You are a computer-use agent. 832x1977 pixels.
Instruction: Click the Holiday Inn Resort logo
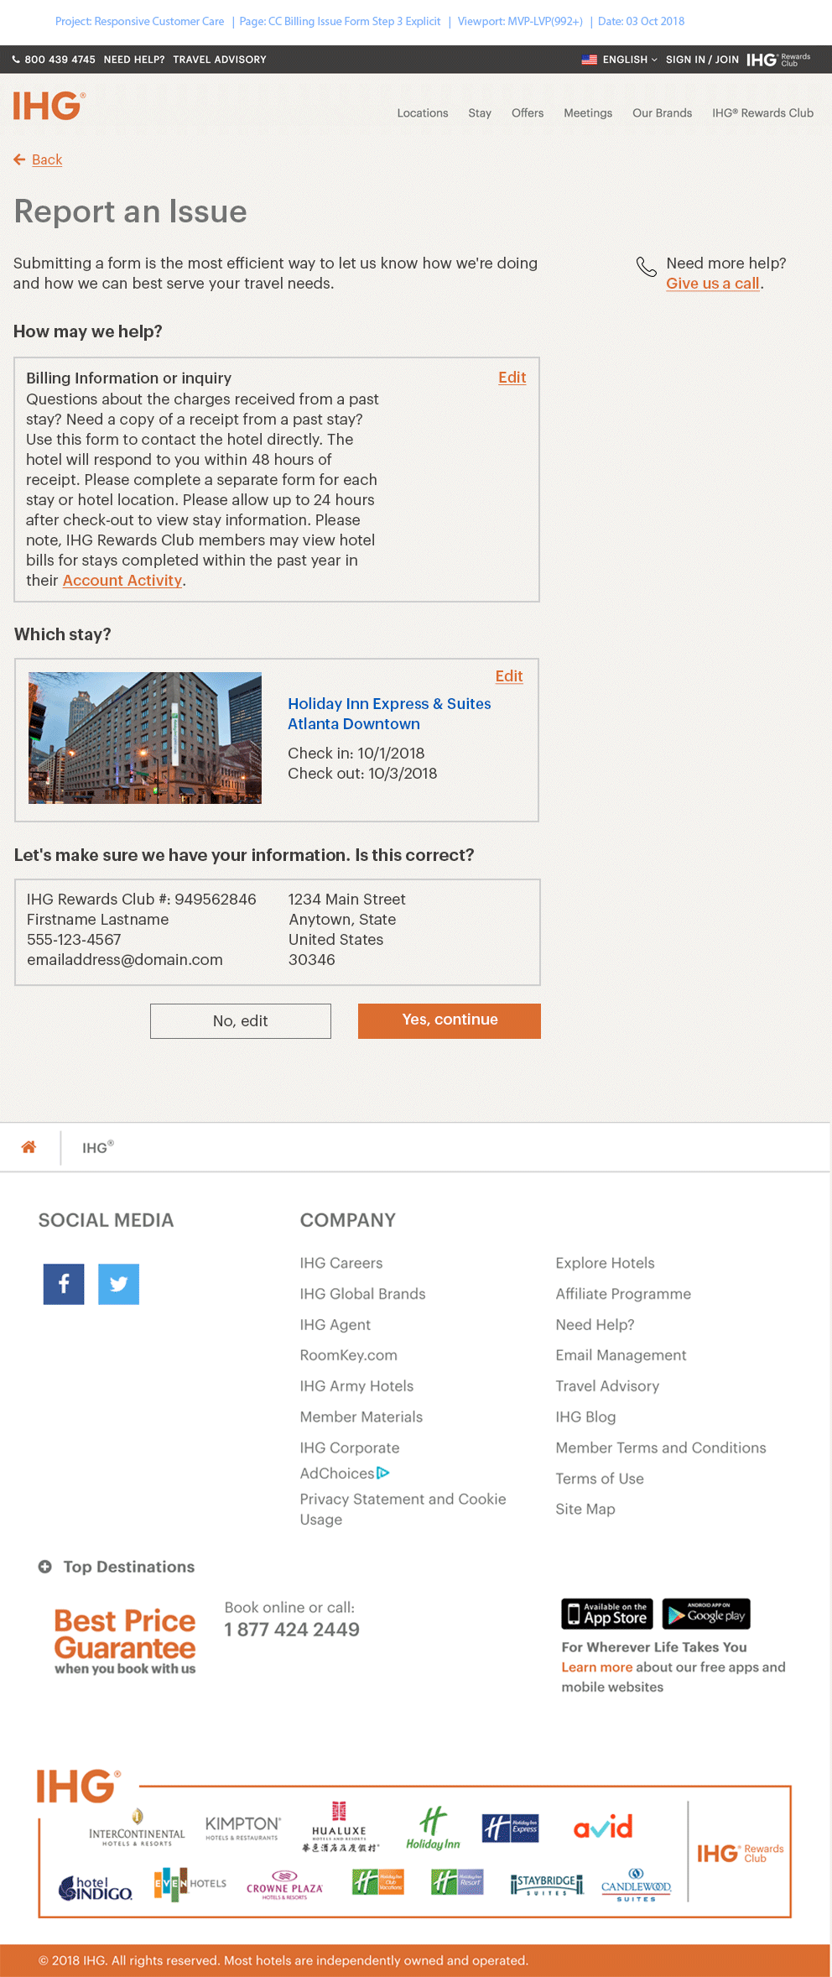point(457,1882)
